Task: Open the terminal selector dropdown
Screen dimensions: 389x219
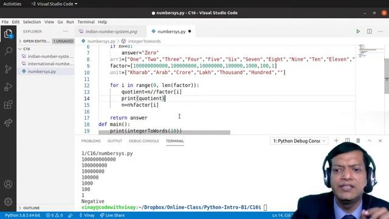Action: point(299,141)
